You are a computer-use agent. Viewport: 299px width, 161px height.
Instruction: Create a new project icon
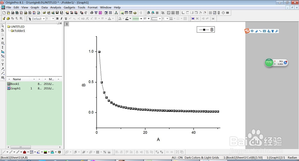pyautogui.click(x=4, y=13)
